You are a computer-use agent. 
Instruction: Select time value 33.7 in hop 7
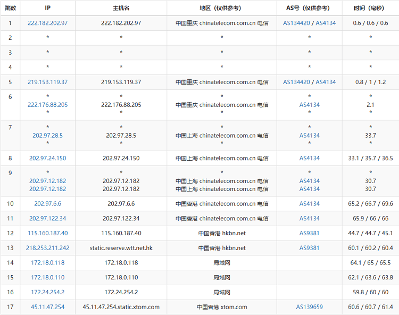pyautogui.click(x=370, y=135)
